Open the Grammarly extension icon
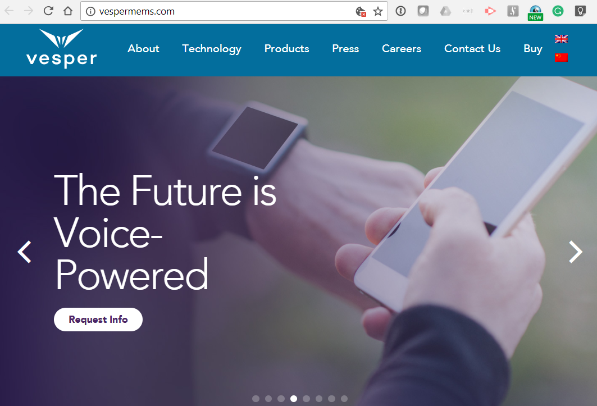The image size is (597, 406). [558, 11]
